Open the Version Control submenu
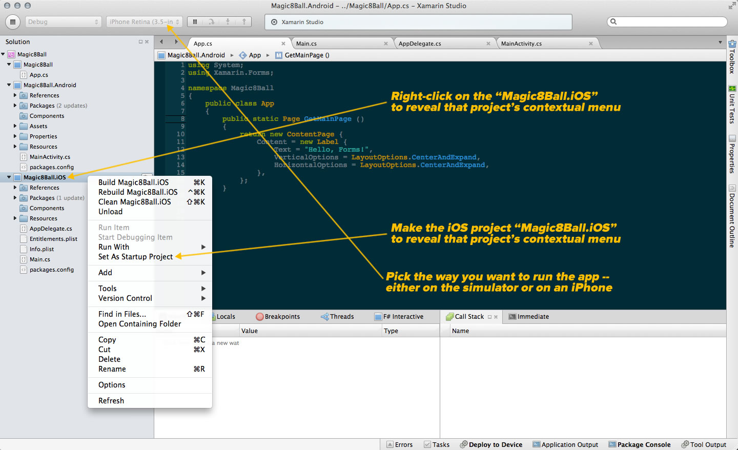The height and width of the screenshot is (450, 738). [150, 298]
